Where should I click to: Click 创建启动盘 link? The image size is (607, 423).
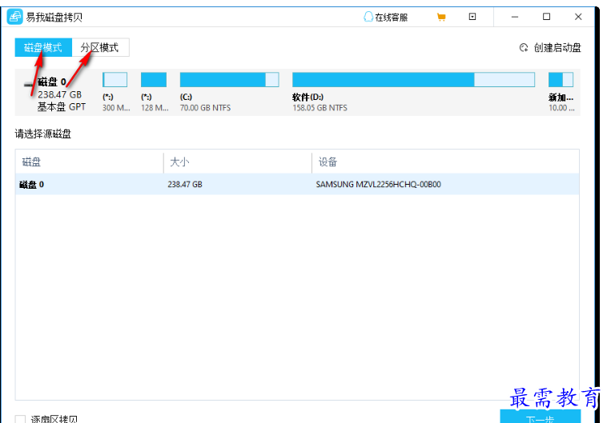tap(557, 47)
